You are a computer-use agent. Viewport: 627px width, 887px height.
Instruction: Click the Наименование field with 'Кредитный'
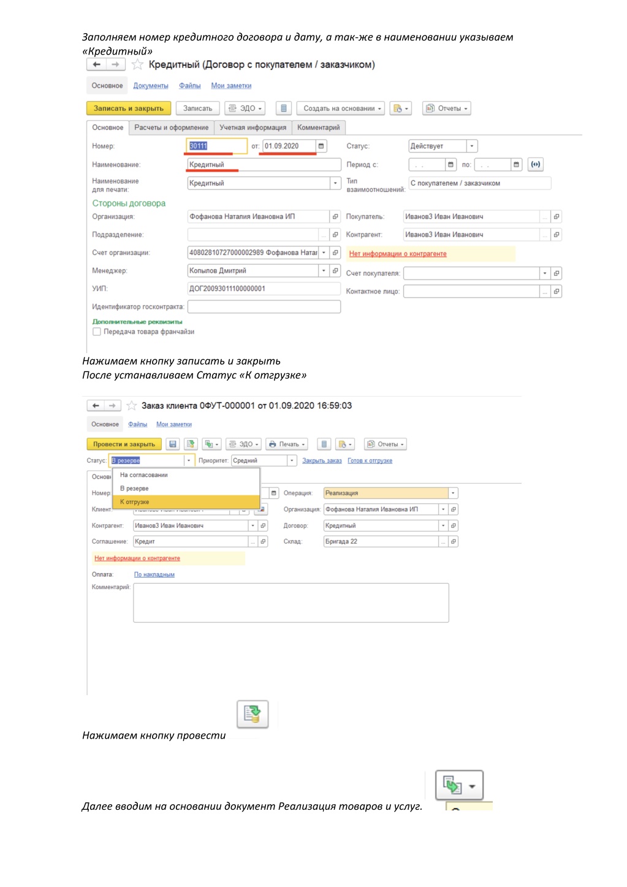click(x=264, y=164)
